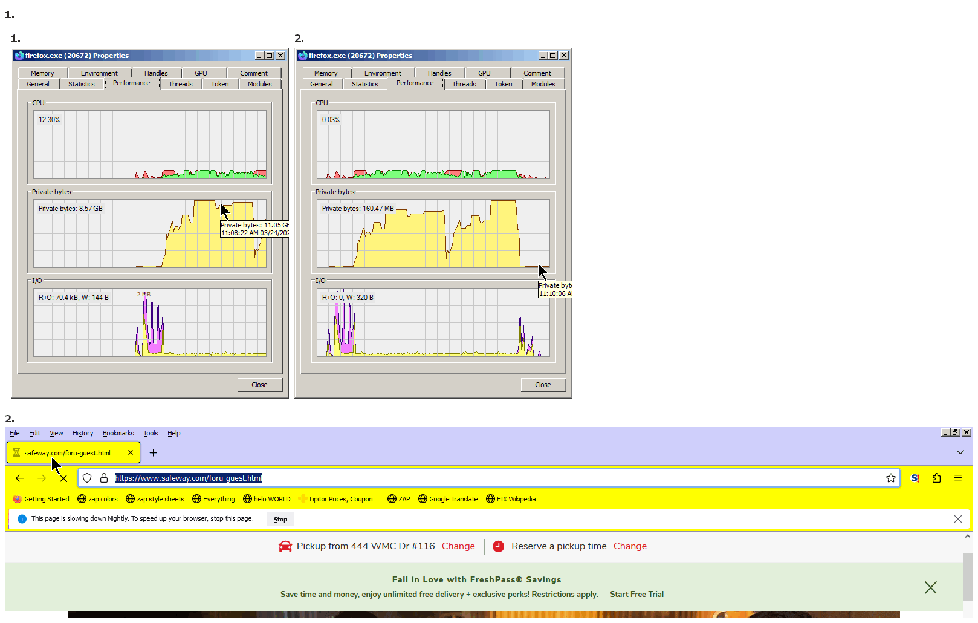The image size is (978, 623).
Task: Close the FreshPass savings banner
Action: tap(931, 588)
